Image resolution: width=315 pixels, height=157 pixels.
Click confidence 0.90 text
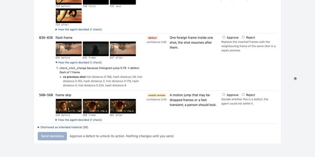coord(156,42)
